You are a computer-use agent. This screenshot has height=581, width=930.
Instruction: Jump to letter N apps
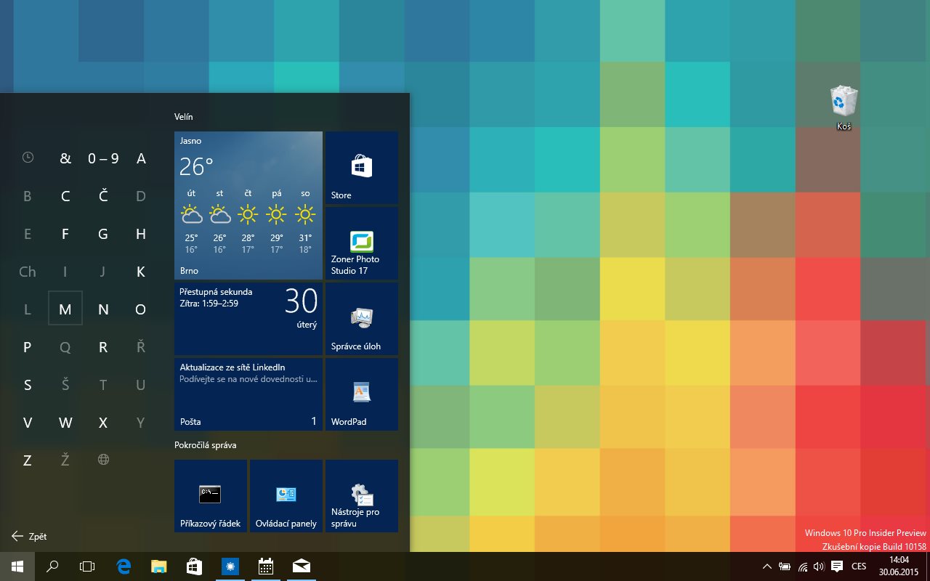[103, 309]
